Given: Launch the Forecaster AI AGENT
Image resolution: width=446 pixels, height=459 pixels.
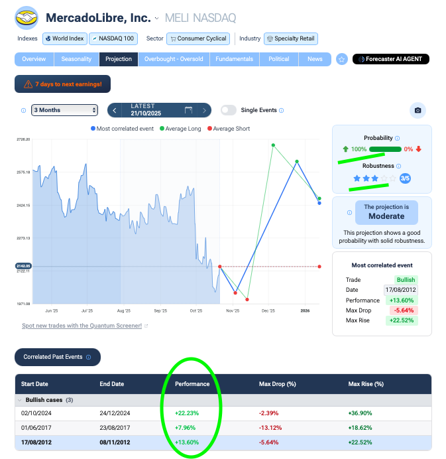Looking at the screenshot, I should tap(391, 59).
